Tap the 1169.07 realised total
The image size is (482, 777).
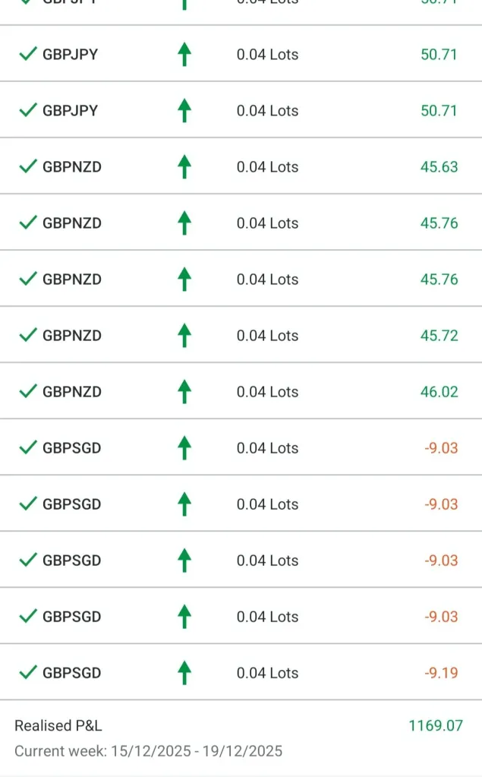point(435,726)
